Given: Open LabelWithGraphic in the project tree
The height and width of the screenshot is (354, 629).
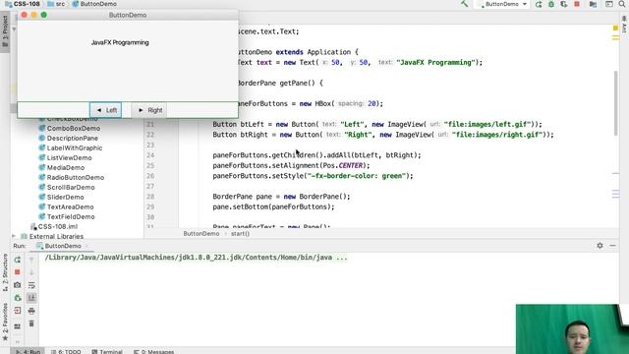Looking at the screenshot, I should (75, 148).
